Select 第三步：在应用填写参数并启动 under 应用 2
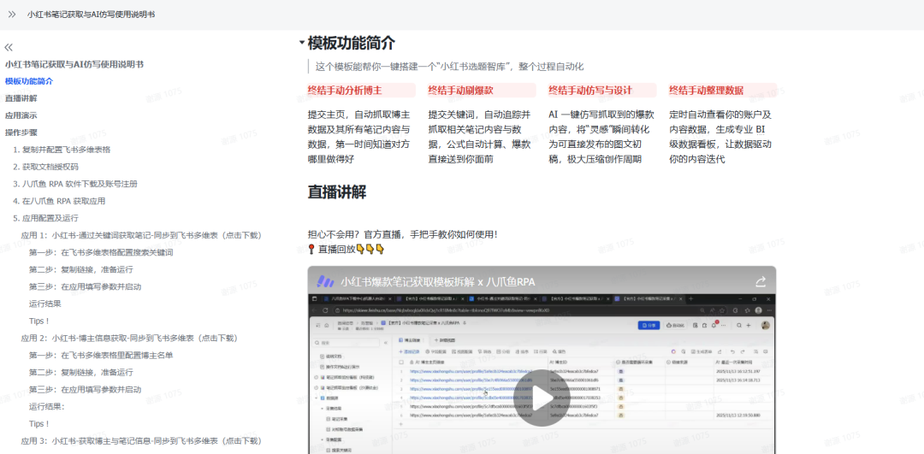This screenshot has height=454, width=924. coord(85,389)
